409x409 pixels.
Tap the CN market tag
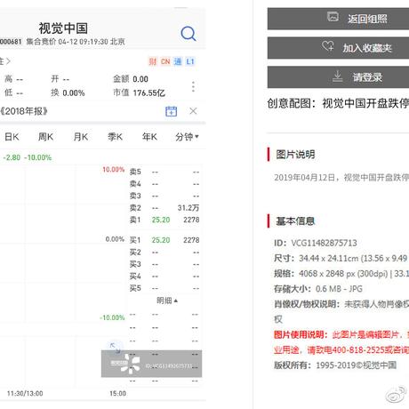[165, 61]
